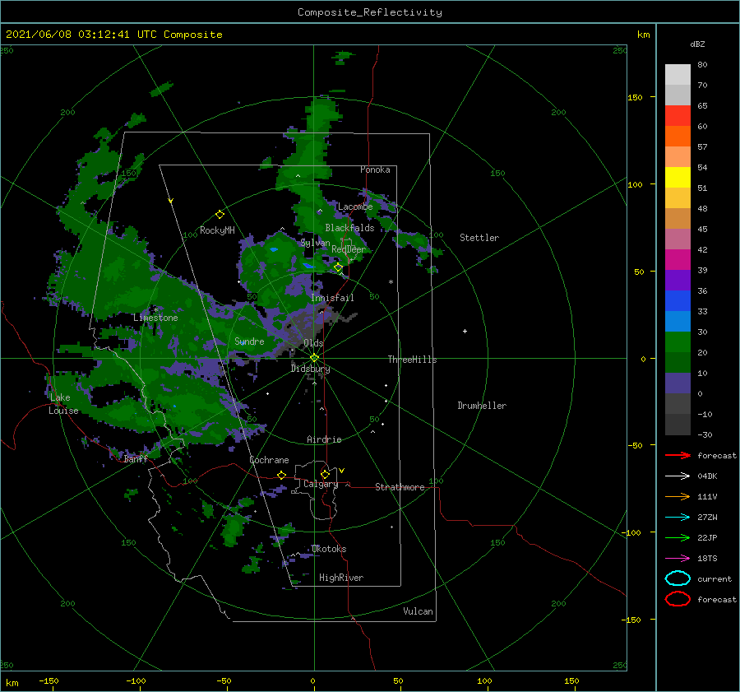
Task: Click the Innisfail city label
Action: (x=332, y=298)
